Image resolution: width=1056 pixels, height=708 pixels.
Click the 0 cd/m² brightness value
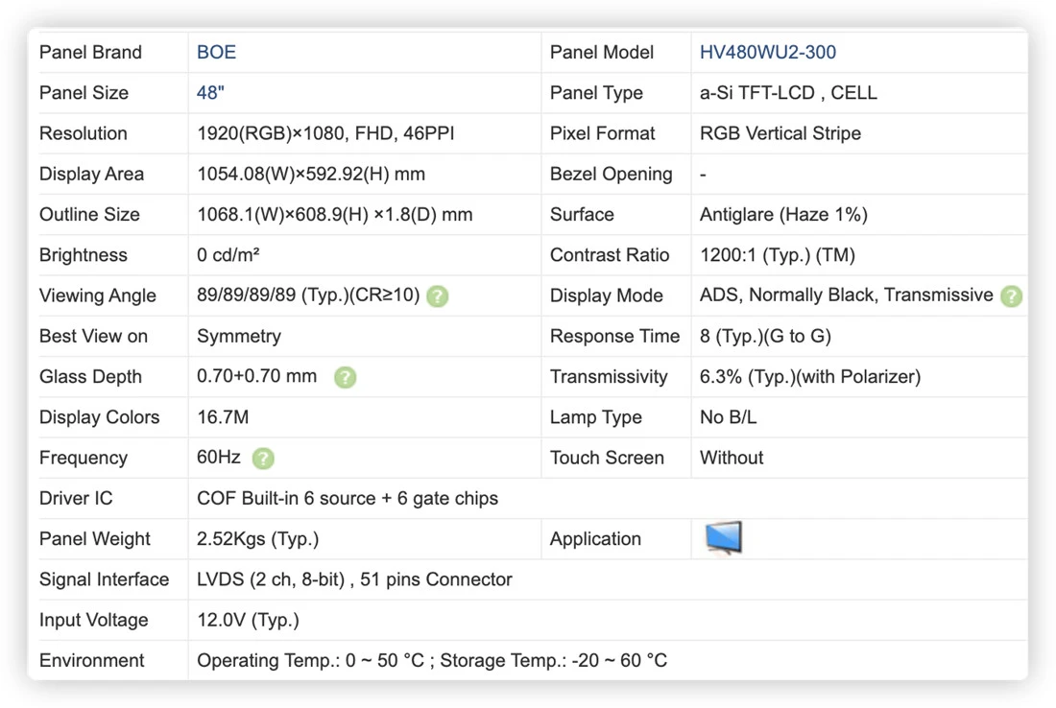(x=228, y=255)
